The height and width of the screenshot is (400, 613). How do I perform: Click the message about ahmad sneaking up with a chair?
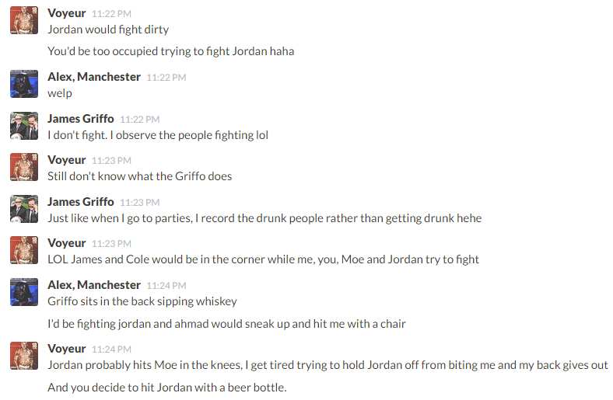(x=226, y=323)
